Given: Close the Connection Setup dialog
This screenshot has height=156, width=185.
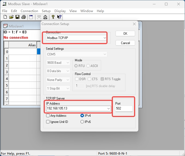Looking at the screenshot, I should [x=134, y=24].
